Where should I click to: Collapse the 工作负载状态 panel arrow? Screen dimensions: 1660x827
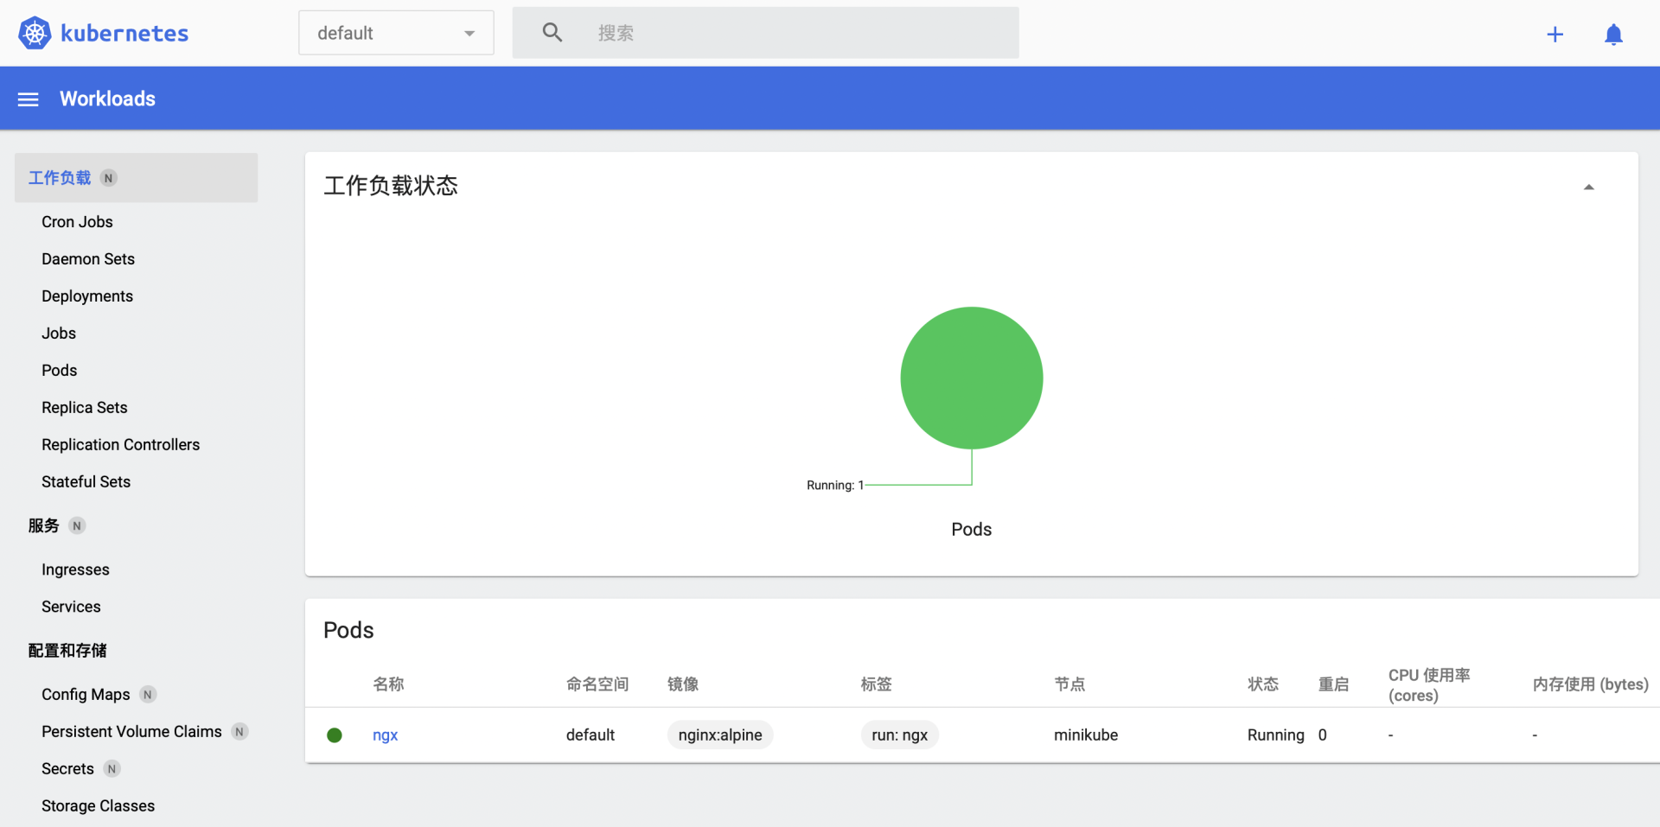point(1589,186)
